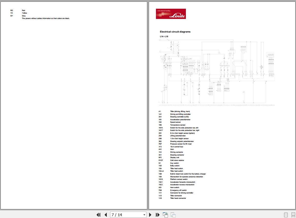Click the 'R1CF' component code
The width and height of the screenshot is (296, 218).
(161, 160)
